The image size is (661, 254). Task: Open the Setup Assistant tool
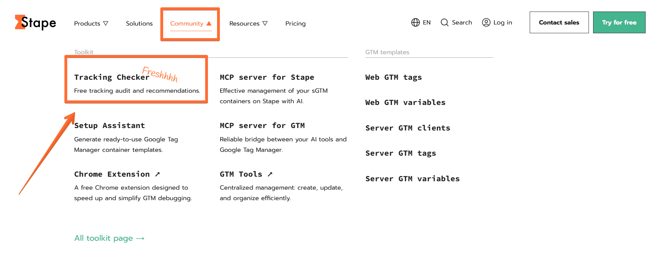(x=110, y=126)
